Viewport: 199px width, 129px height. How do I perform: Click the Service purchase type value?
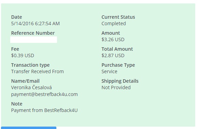110,71
